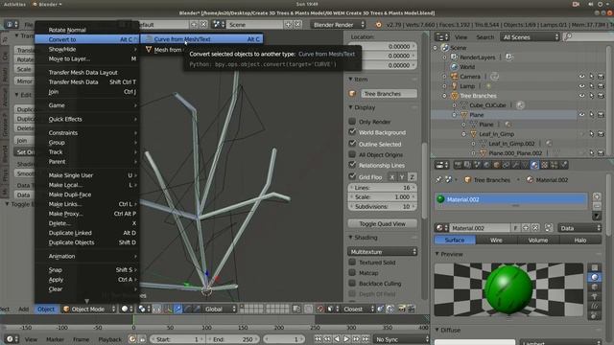This screenshot has height=345, width=614.
Task: Play the animation forward
Action: click(x=346, y=339)
